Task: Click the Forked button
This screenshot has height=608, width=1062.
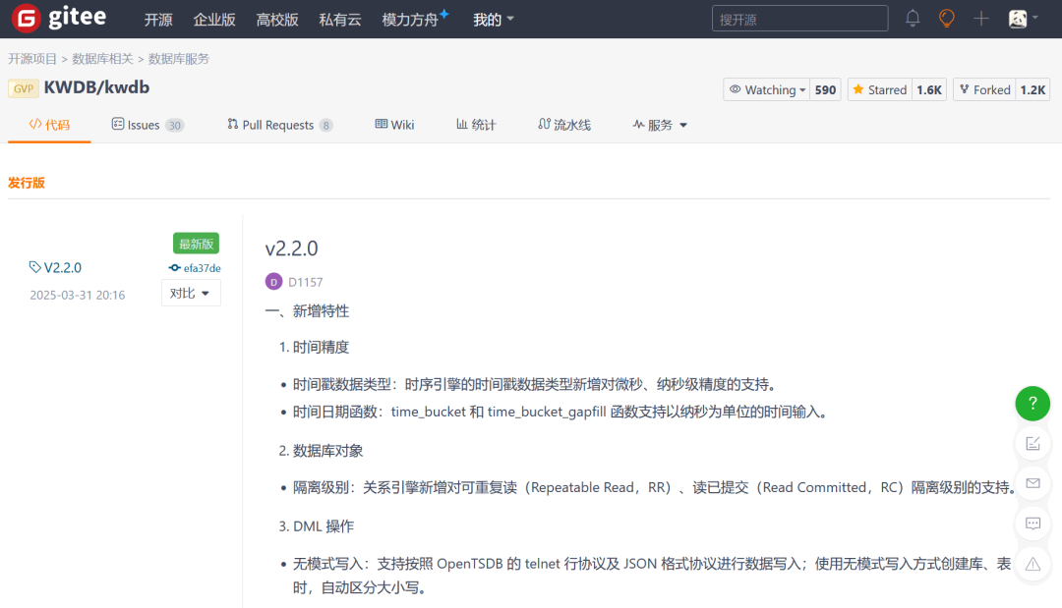Action: tap(984, 90)
